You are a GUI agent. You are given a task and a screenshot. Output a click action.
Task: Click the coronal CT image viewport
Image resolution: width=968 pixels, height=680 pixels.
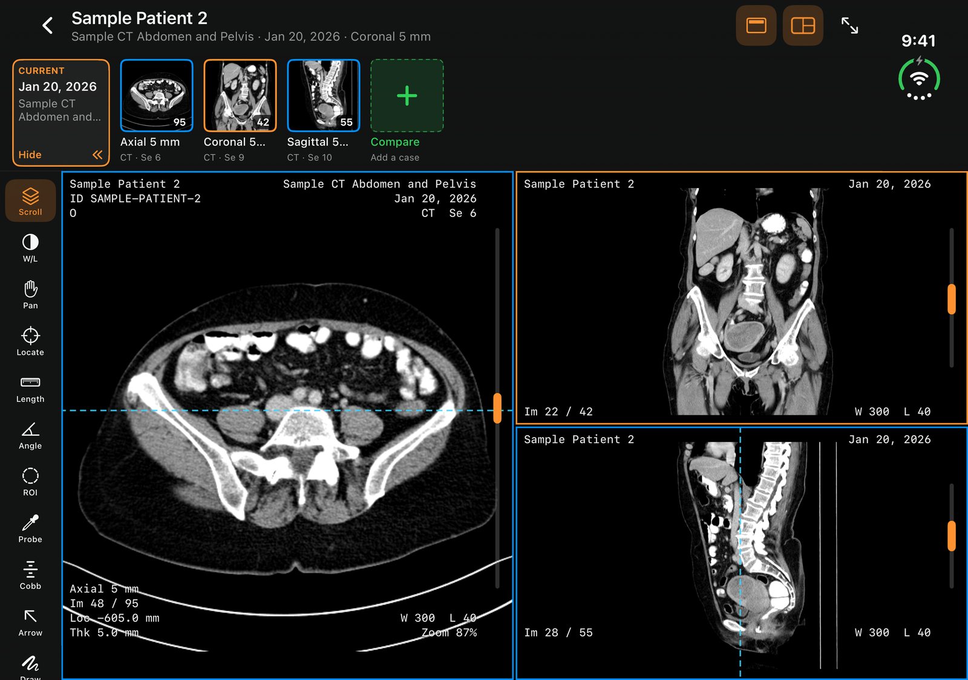[x=741, y=298]
